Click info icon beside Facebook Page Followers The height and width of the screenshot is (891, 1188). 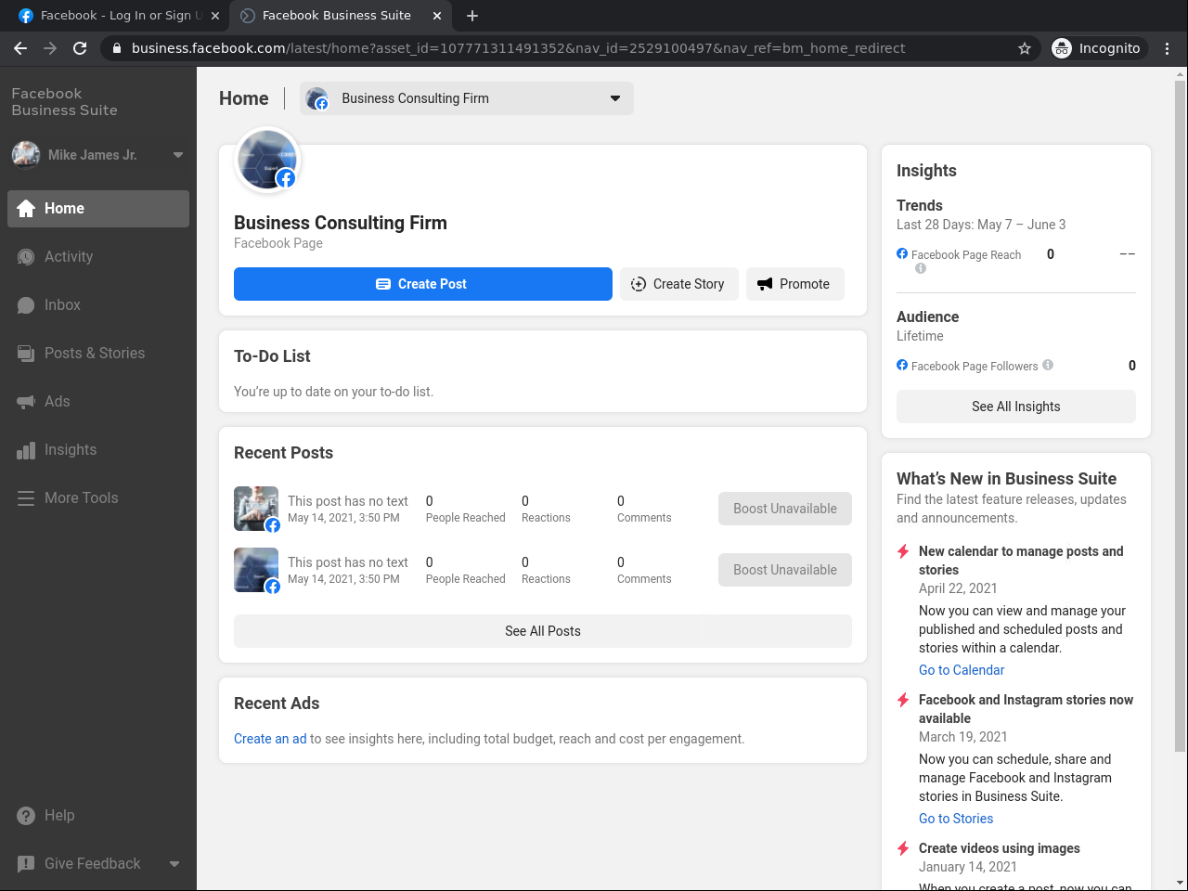[x=1048, y=365]
